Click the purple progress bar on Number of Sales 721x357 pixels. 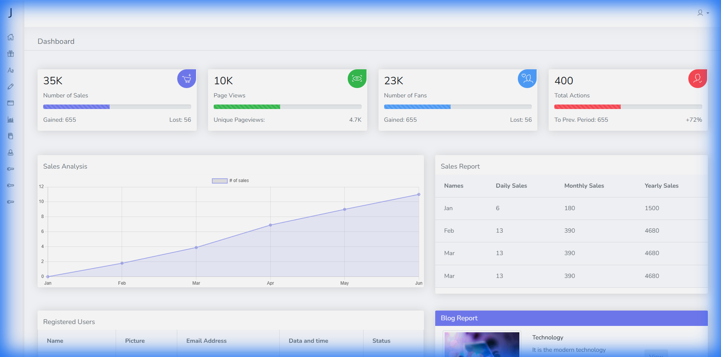76,107
